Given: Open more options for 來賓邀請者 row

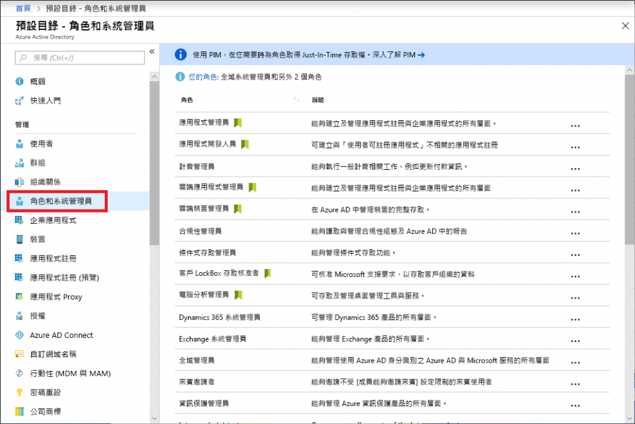Looking at the screenshot, I should point(575,384).
